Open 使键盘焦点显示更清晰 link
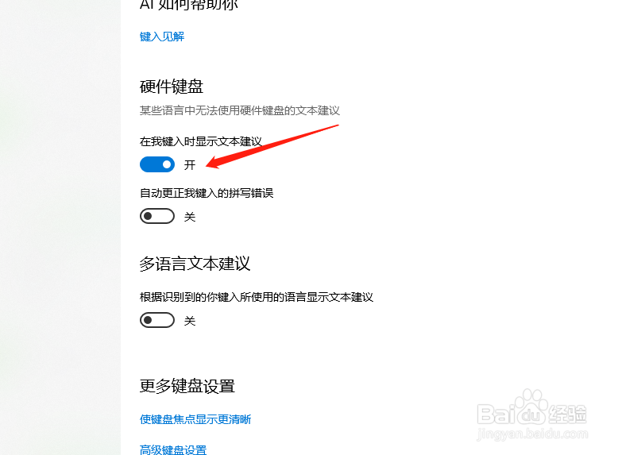Image resolution: width=622 pixels, height=455 pixels. 195,419
